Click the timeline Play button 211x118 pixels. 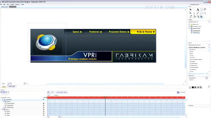(x=62, y=92)
